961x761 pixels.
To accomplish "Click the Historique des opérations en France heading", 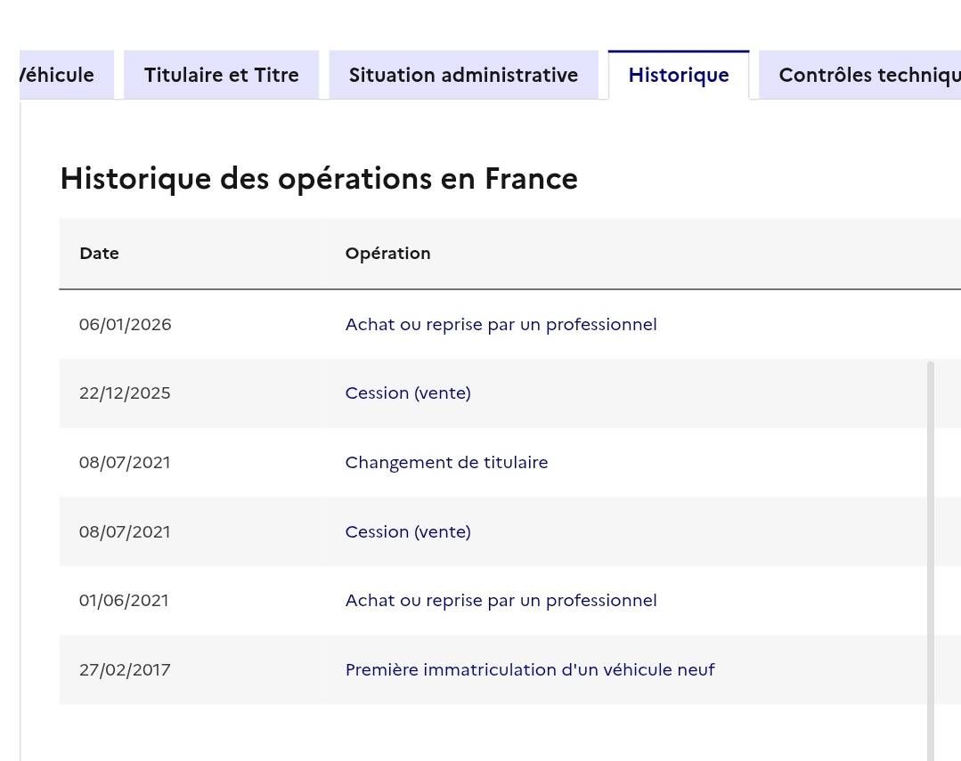I will pos(319,179).
